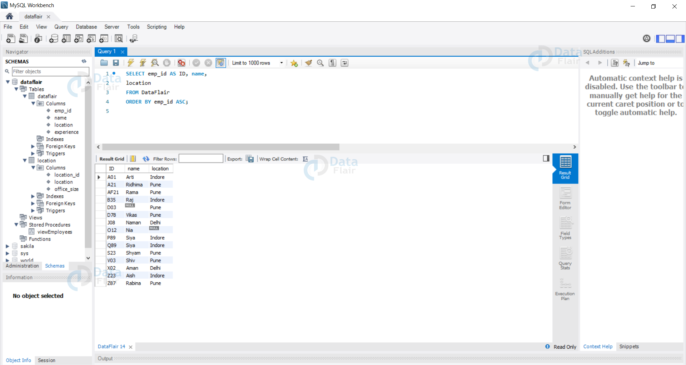Toggle the left sidebar visibility

[661, 38]
